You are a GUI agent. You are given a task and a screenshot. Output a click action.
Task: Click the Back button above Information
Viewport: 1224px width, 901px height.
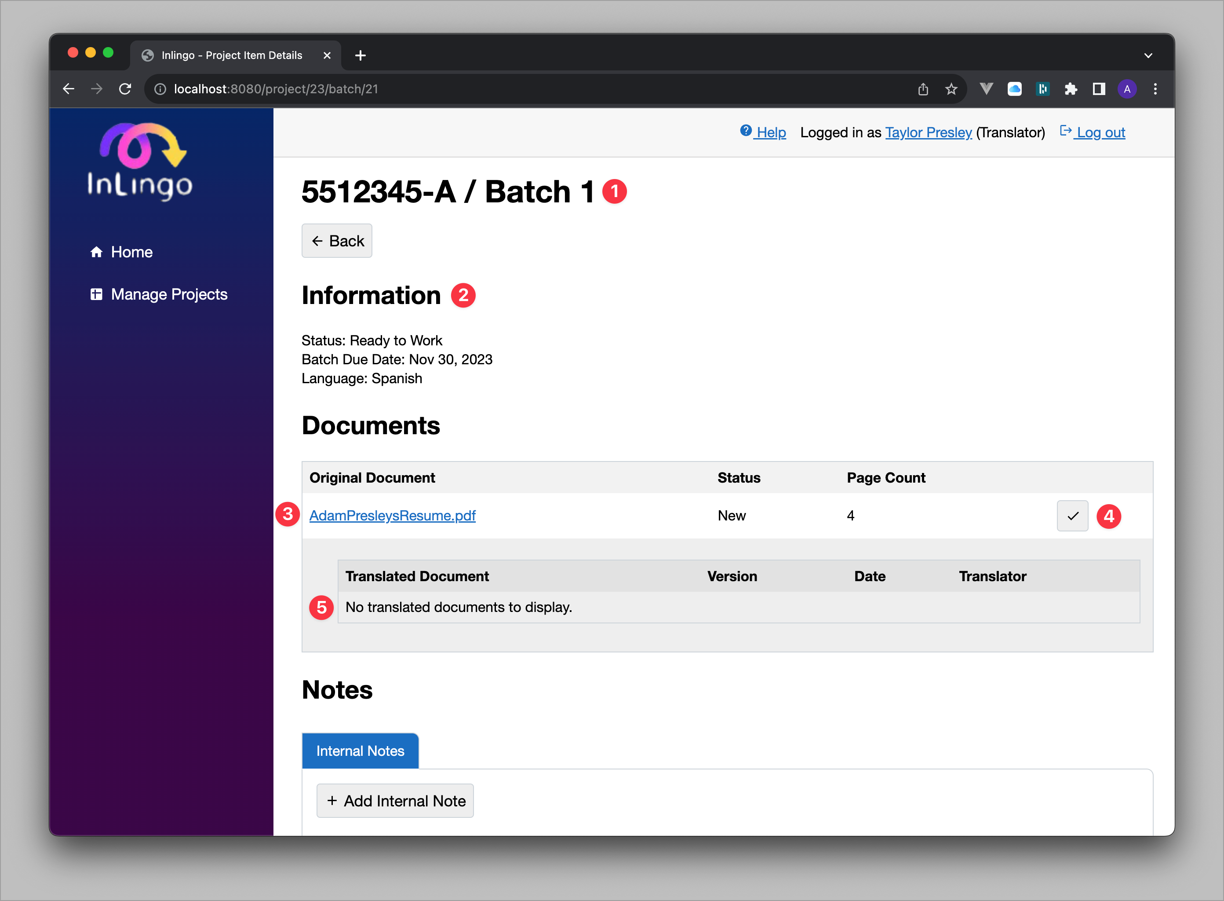coord(336,241)
